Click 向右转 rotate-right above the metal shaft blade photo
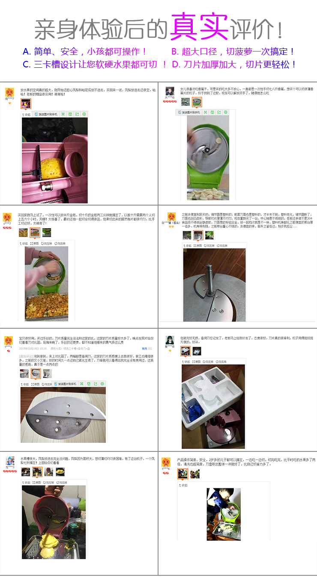The image size is (317, 587). (x=222, y=245)
